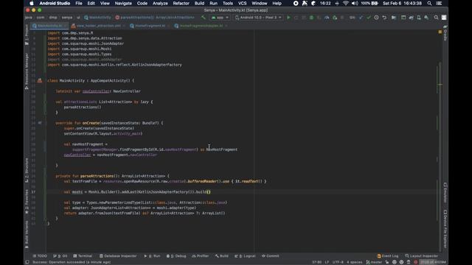472x265 pixels.
Task: Toggle the Emulator side panel
Action: pyautogui.click(x=445, y=192)
